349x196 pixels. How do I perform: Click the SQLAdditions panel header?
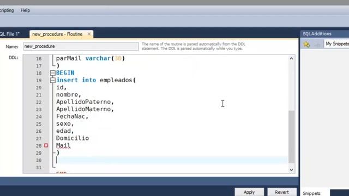click(x=324, y=34)
